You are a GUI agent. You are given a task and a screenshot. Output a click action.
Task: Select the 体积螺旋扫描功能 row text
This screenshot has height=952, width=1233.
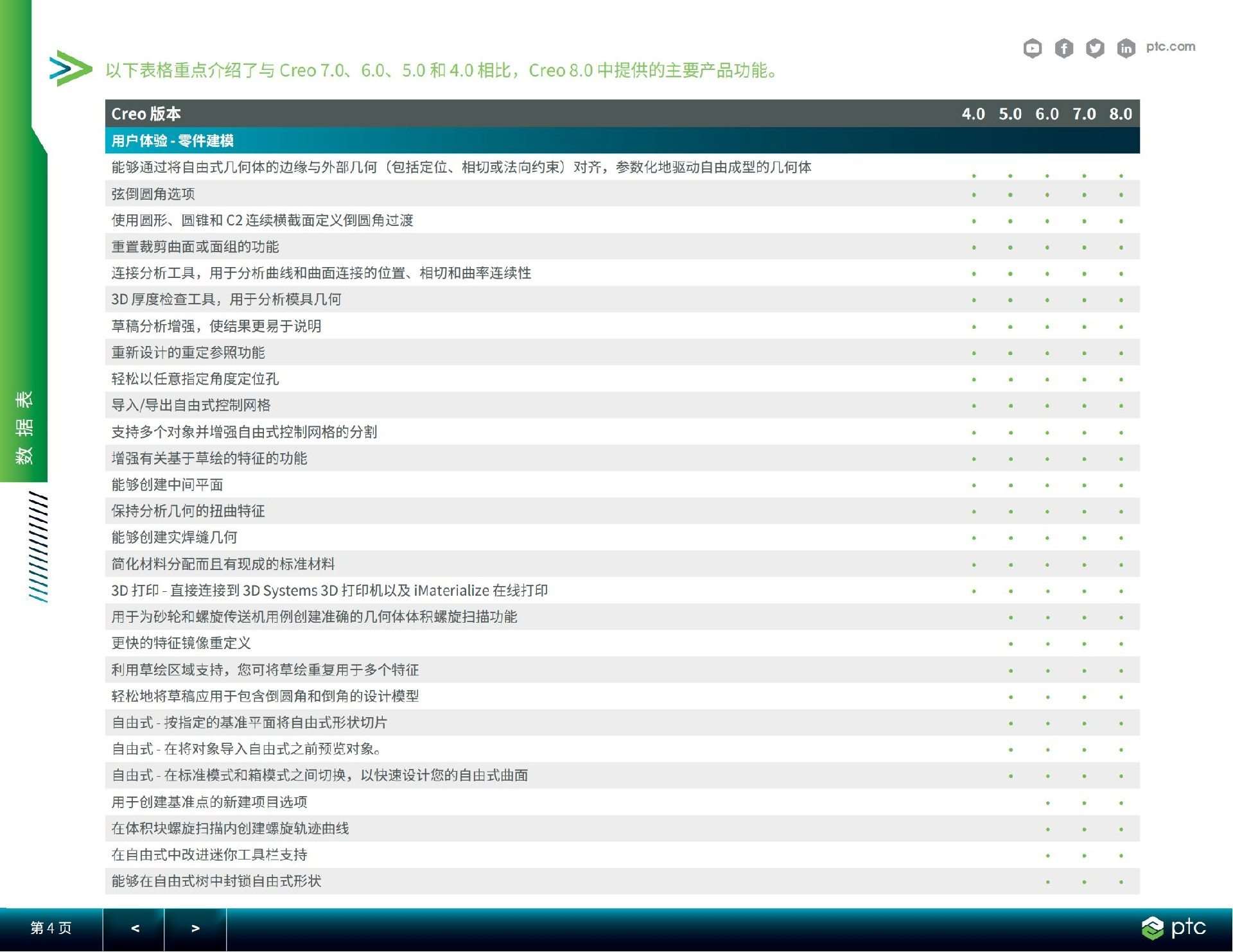[314, 617]
